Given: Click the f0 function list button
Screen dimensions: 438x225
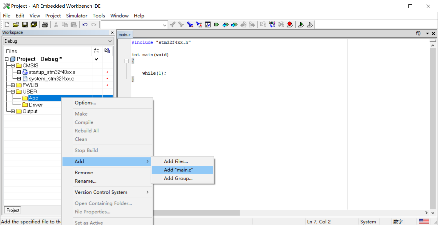Looking at the screenshot, I should tap(418, 34).
